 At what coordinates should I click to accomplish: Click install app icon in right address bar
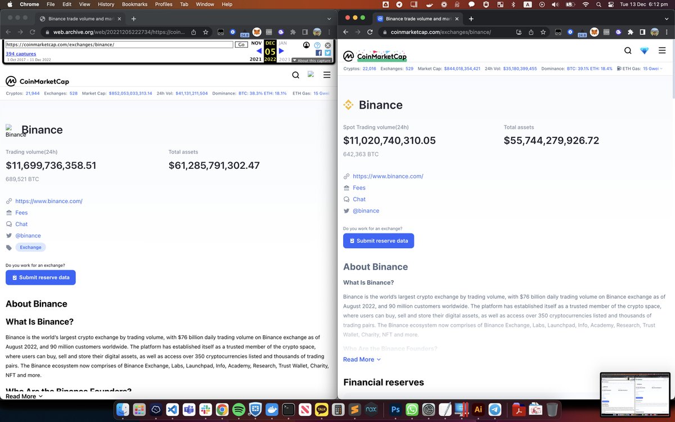tap(519, 32)
